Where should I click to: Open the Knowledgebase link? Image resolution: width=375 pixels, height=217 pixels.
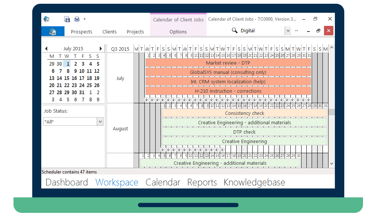(254, 182)
